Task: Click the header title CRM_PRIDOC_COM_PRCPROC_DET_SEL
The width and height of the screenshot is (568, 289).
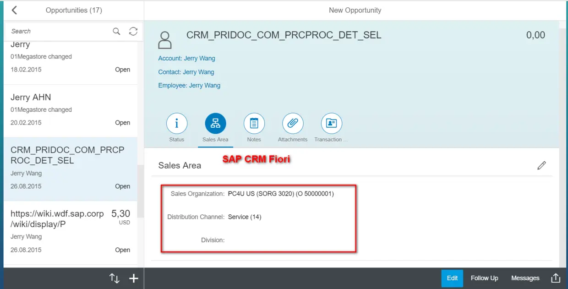Action: (284, 35)
